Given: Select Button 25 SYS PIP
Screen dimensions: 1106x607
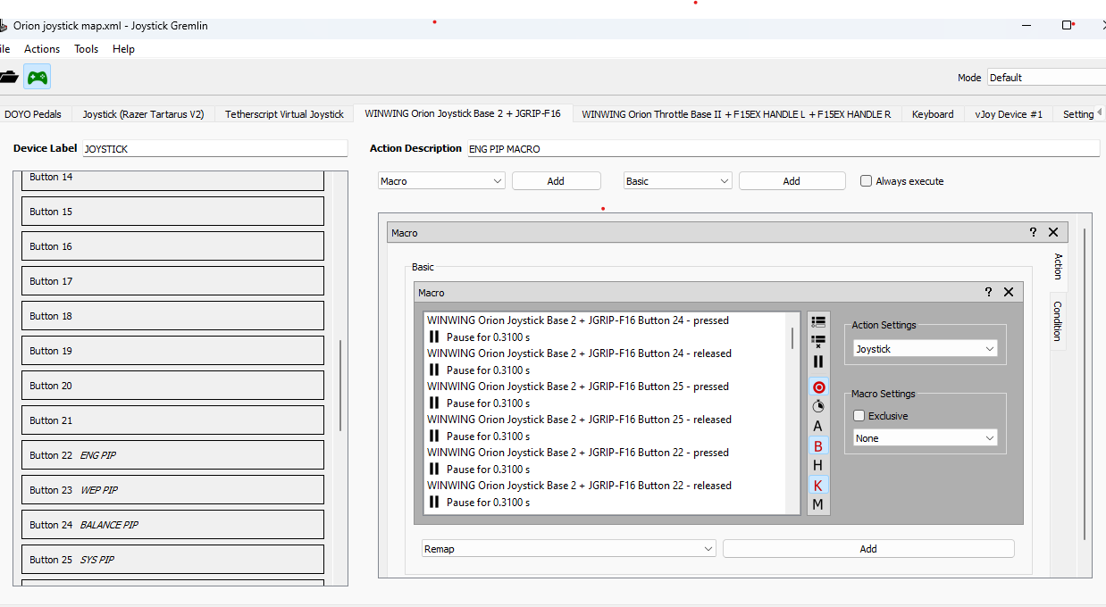Looking at the screenshot, I should coord(172,560).
